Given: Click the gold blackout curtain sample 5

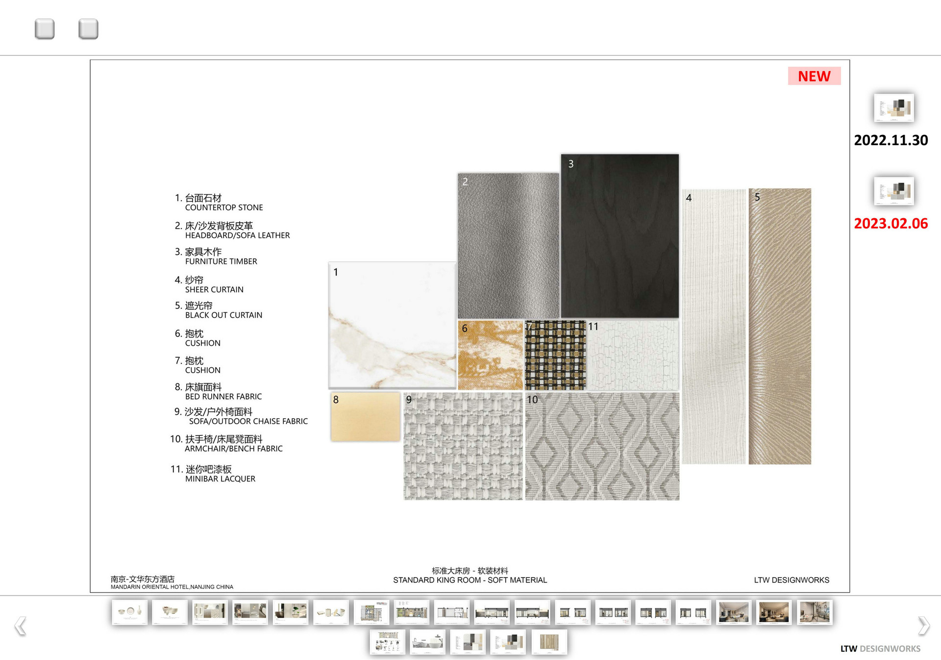Looking at the screenshot, I should pos(779,326).
